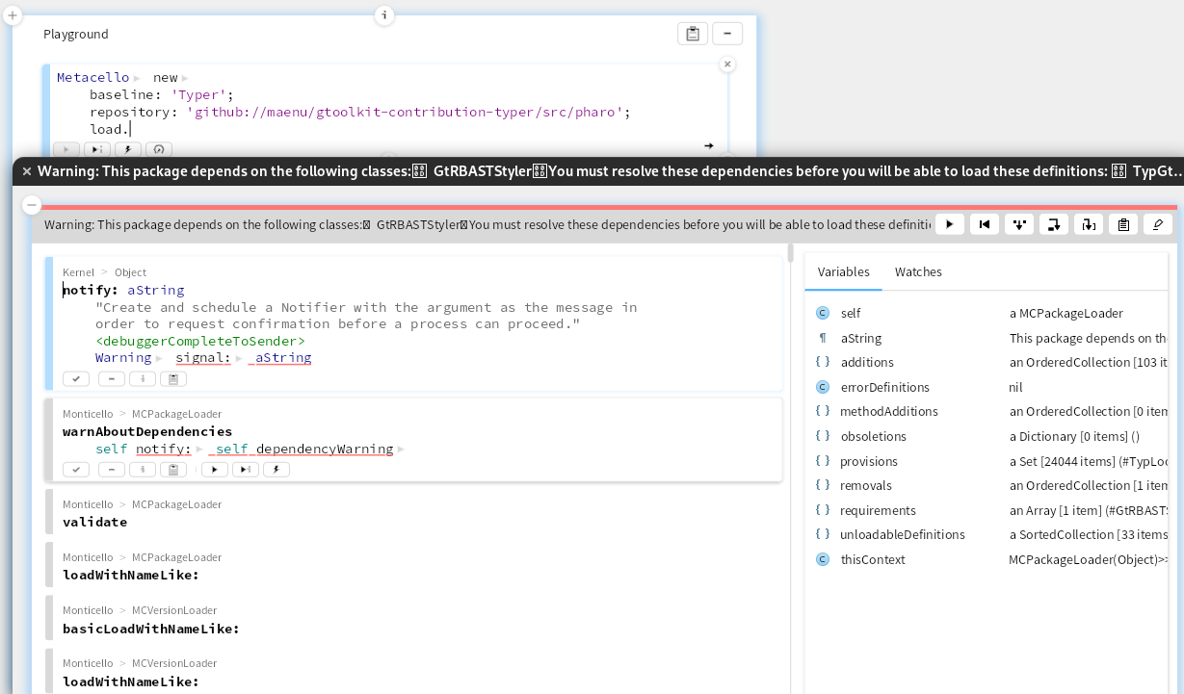Click the 'Typer' baseline string

coord(198,94)
